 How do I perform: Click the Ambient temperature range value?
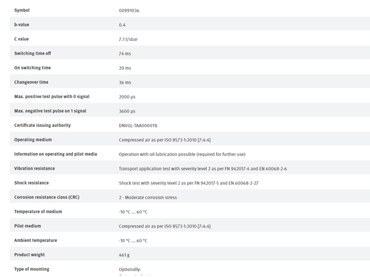133,241
